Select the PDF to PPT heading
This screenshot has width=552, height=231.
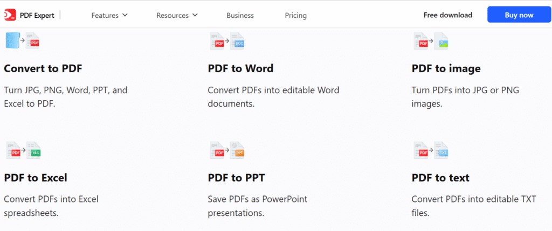[x=236, y=178]
